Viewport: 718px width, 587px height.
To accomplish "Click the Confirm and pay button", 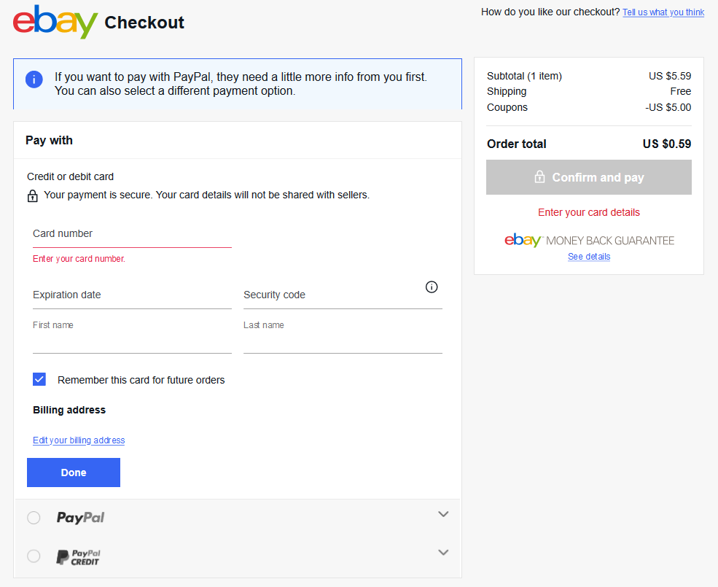I will point(589,177).
